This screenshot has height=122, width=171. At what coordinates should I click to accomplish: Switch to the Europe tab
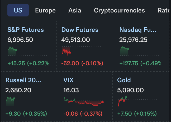click(x=45, y=10)
